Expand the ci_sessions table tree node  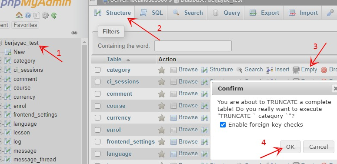pyautogui.click(x=0, y=70)
